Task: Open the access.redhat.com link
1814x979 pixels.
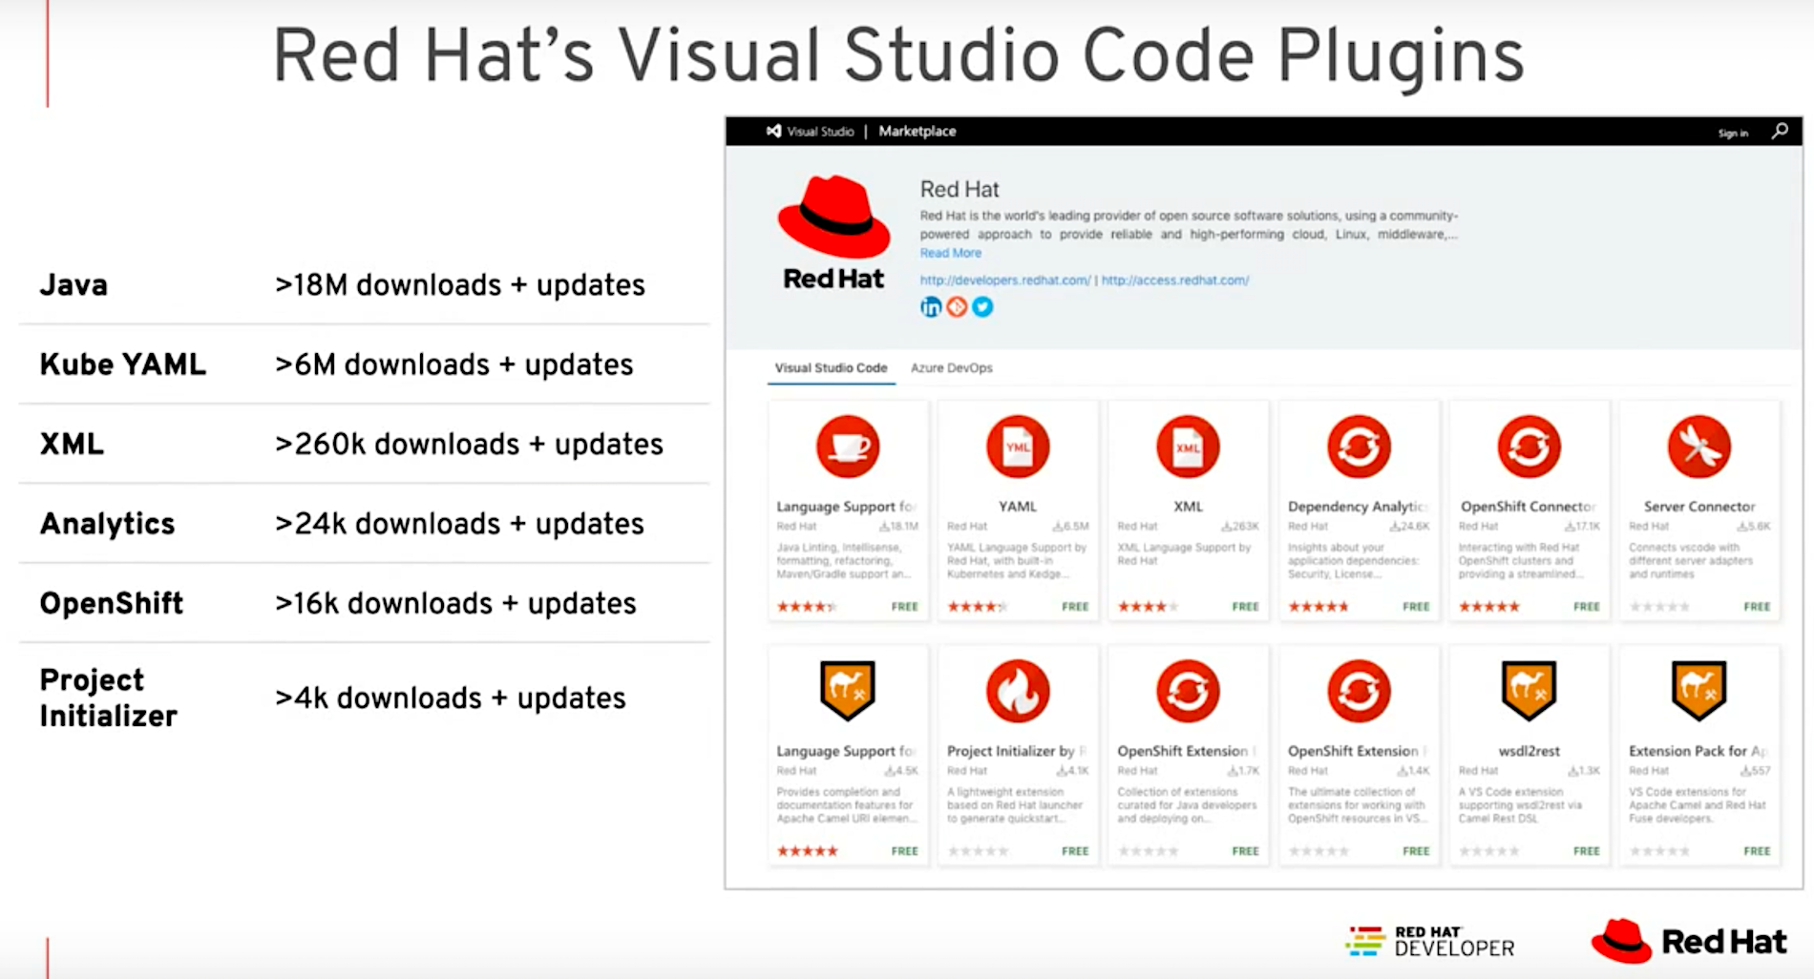Action: (1175, 281)
